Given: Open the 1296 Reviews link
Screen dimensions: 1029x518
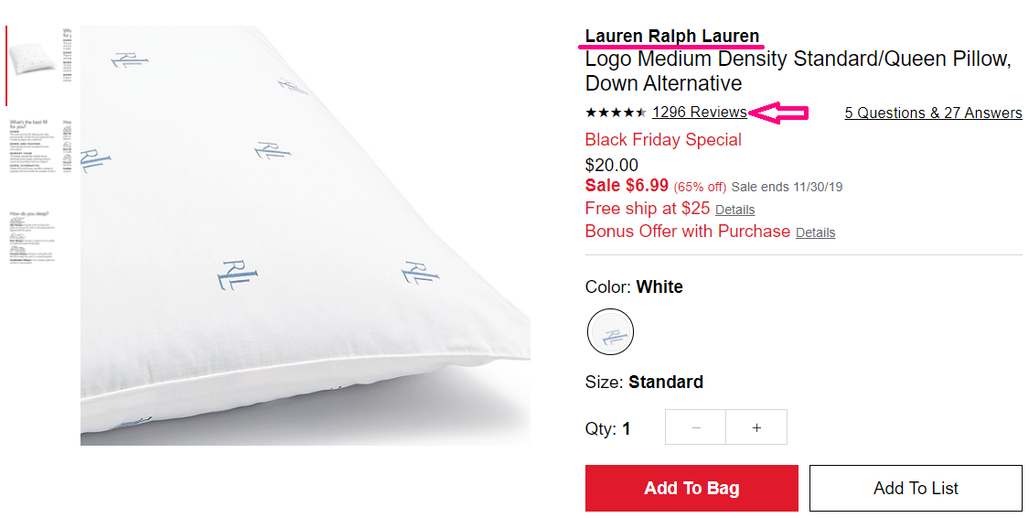Looking at the screenshot, I should 700,113.
